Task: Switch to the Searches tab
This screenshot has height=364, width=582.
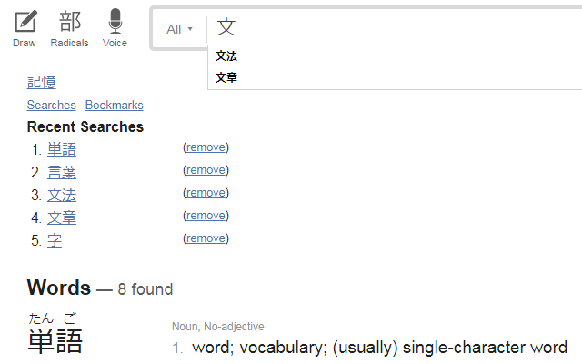Action: pos(51,106)
